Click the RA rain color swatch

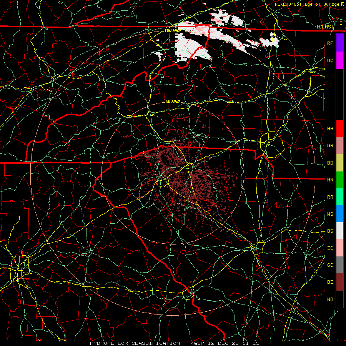point(339,197)
